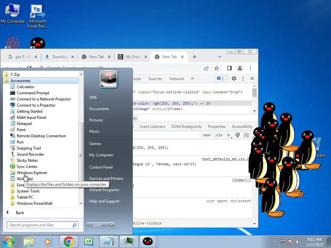This screenshot has width=331, height=248.
Task: Toggle Chrome side panel
Action: 230,68
